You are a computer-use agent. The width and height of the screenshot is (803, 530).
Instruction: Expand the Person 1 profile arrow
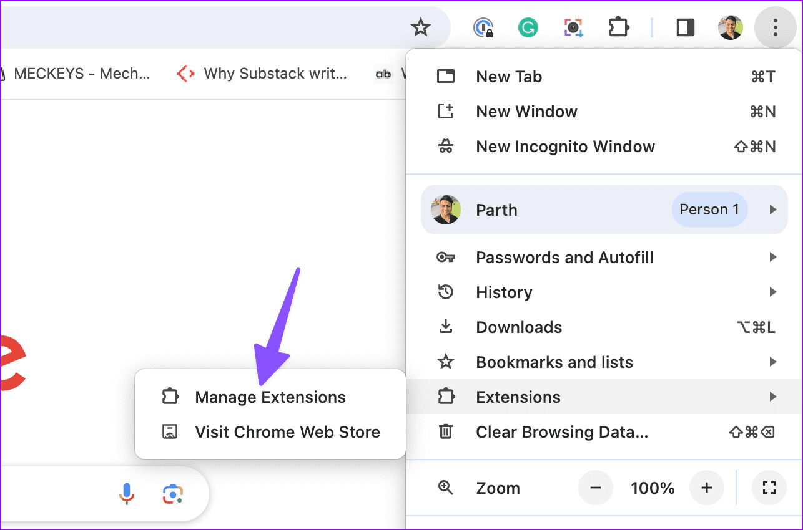774,210
